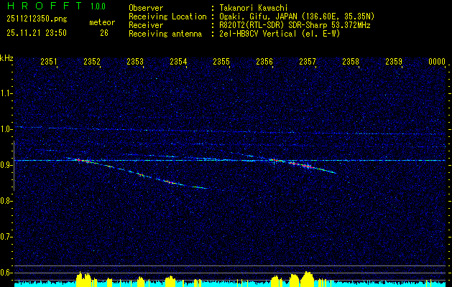Viewport: 452px width, 287px height.
Task: Click the 2354 time axis marker
Action: [x=178, y=62]
